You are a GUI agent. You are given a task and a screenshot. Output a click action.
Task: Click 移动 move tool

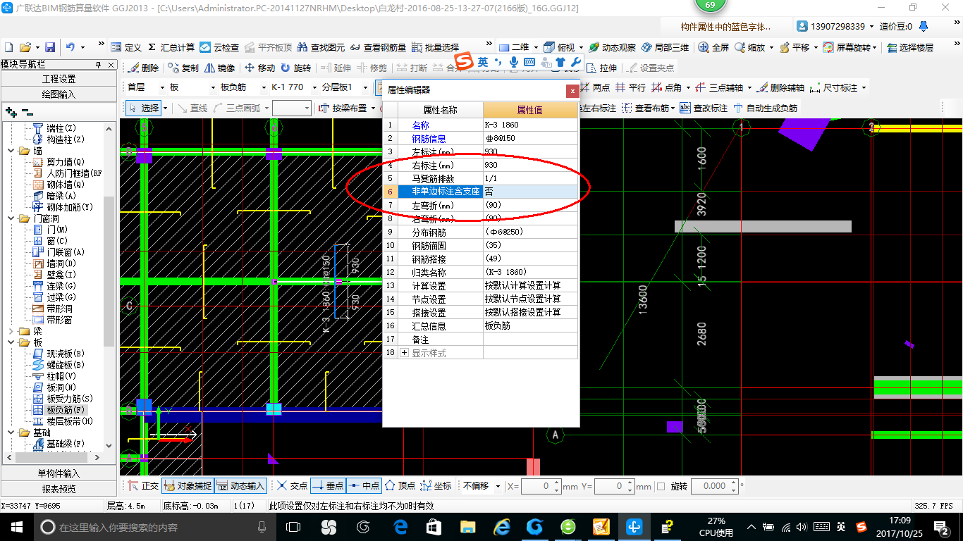[x=259, y=68]
